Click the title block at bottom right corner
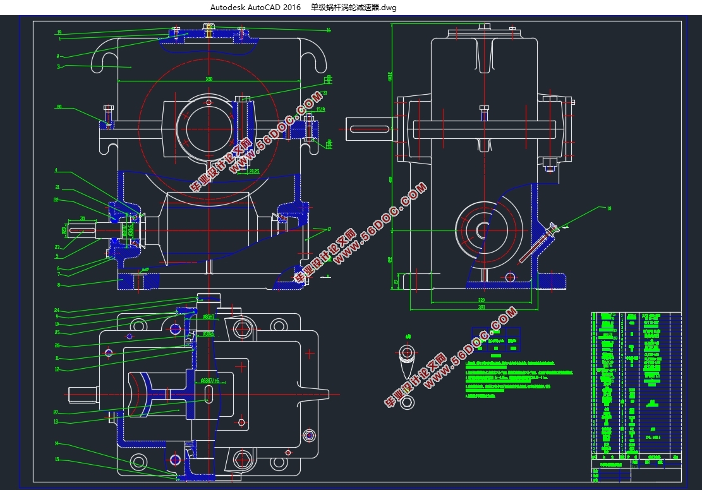 pos(636,469)
